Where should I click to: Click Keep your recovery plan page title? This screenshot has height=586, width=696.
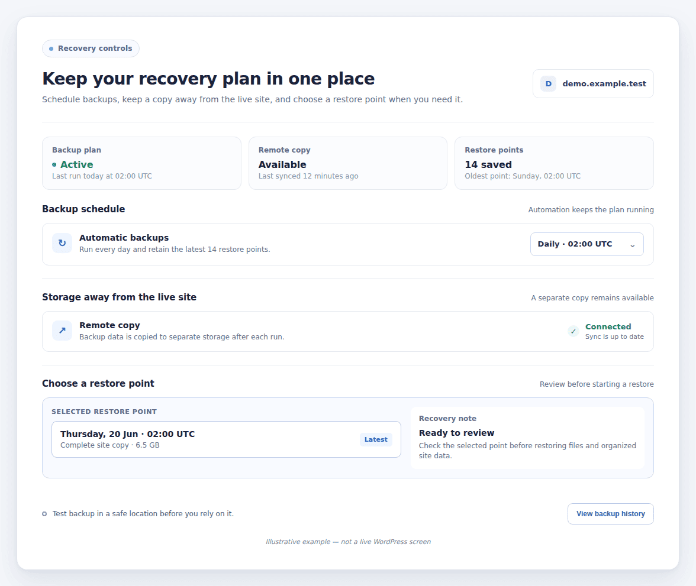coord(208,79)
